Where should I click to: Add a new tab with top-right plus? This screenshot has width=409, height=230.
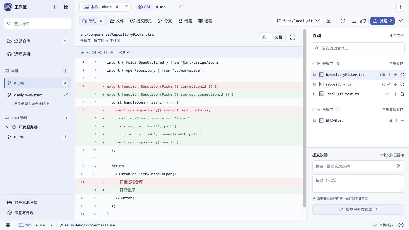(401, 7)
